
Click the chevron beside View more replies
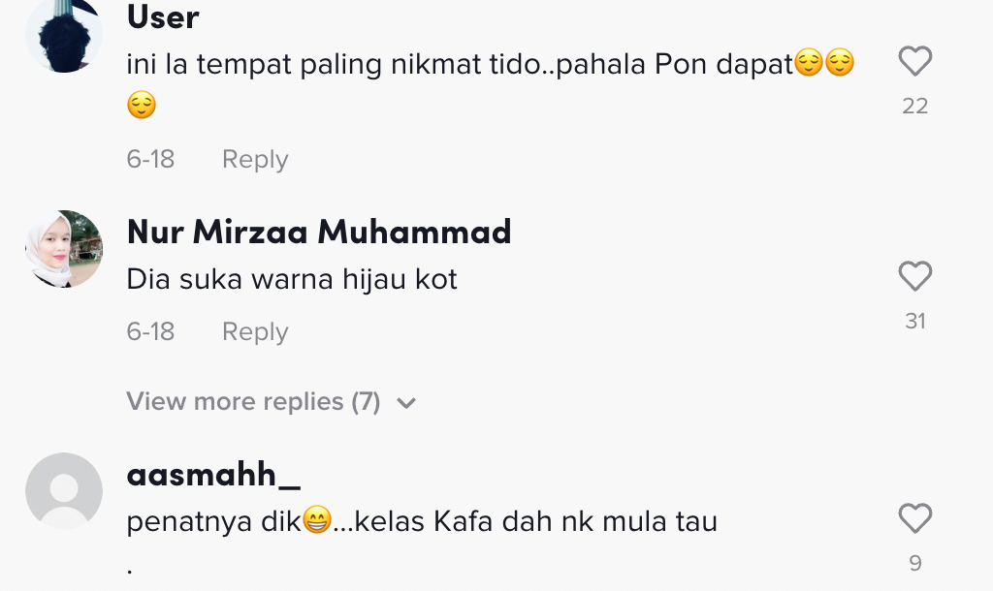click(406, 403)
